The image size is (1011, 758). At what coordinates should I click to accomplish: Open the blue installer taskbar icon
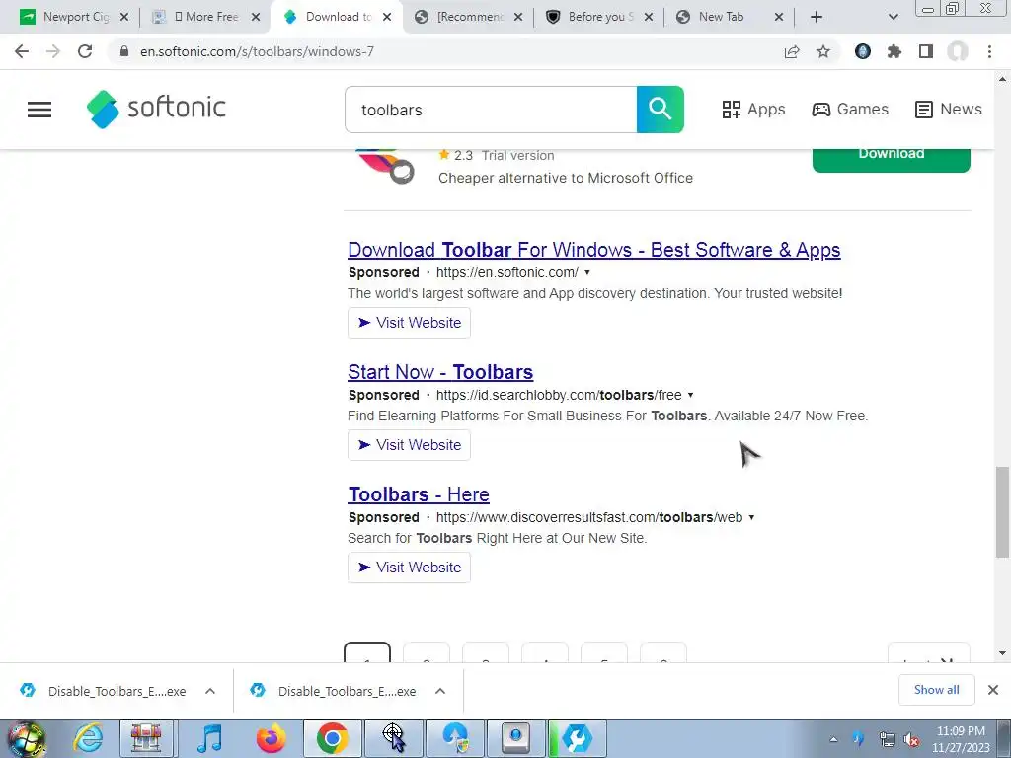[x=454, y=738]
